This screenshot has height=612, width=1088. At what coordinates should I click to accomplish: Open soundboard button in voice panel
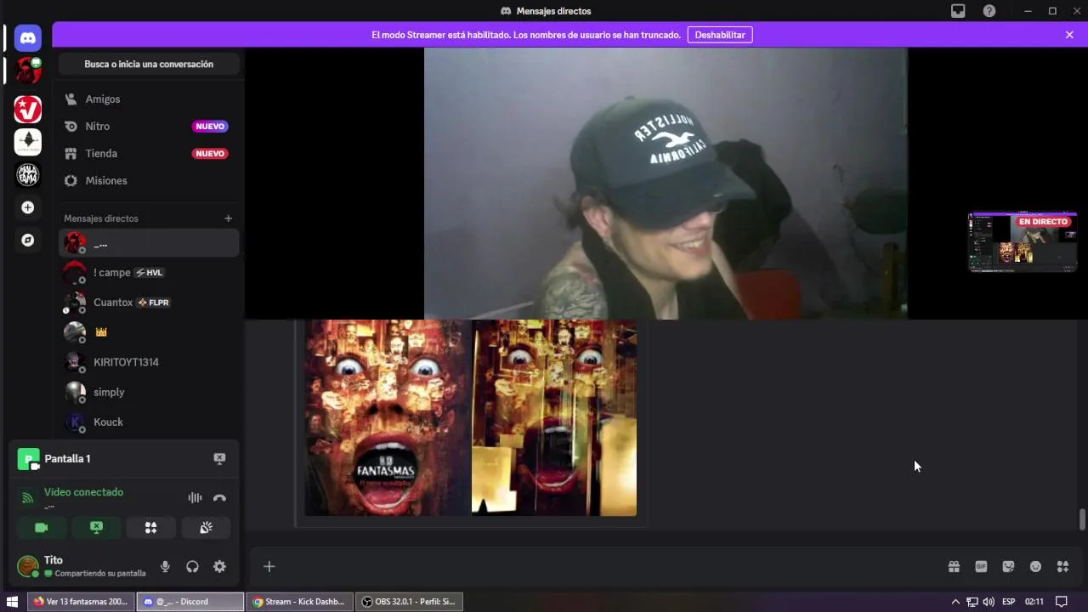(x=206, y=528)
